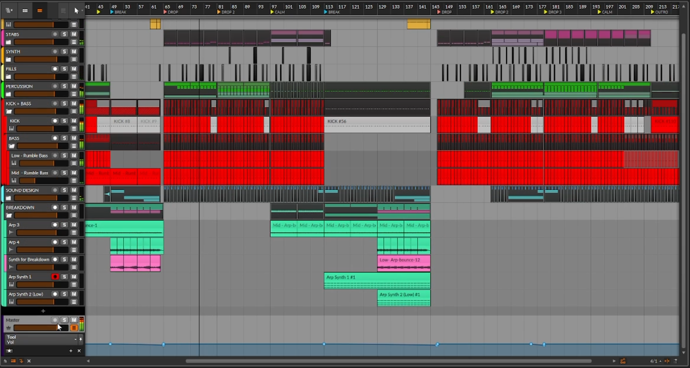Select the KICK #56 clip
This screenshot has height=368, width=690.
pyautogui.click(x=377, y=125)
